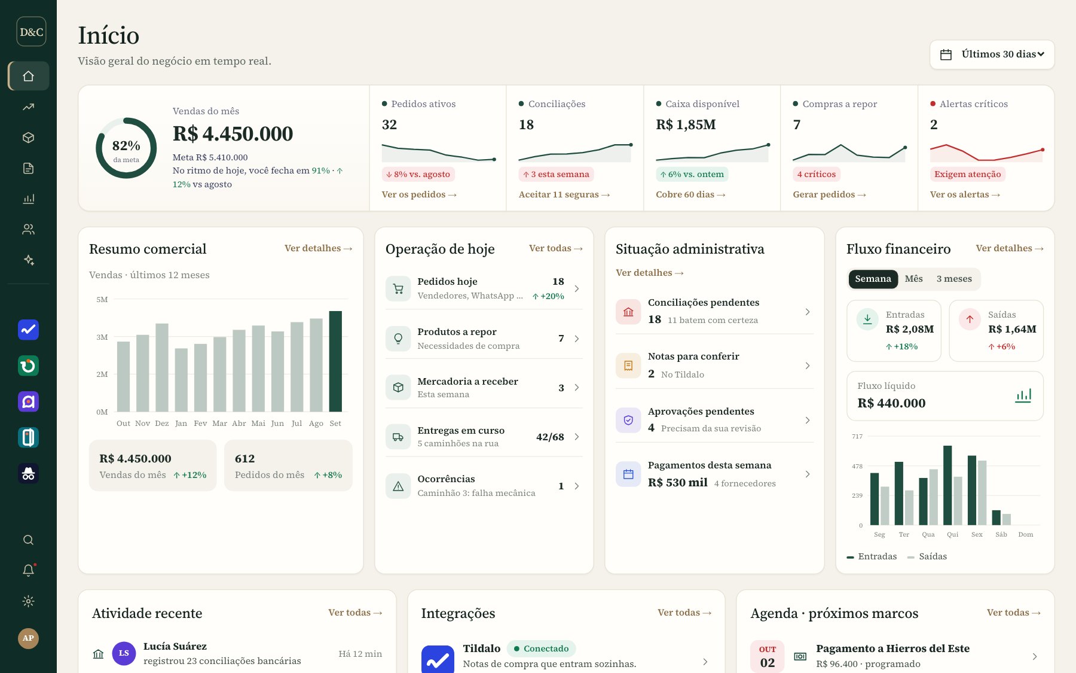Open the document sidebar icon
Screen dimensions: 1076x673
pyautogui.click(x=28, y=168)
